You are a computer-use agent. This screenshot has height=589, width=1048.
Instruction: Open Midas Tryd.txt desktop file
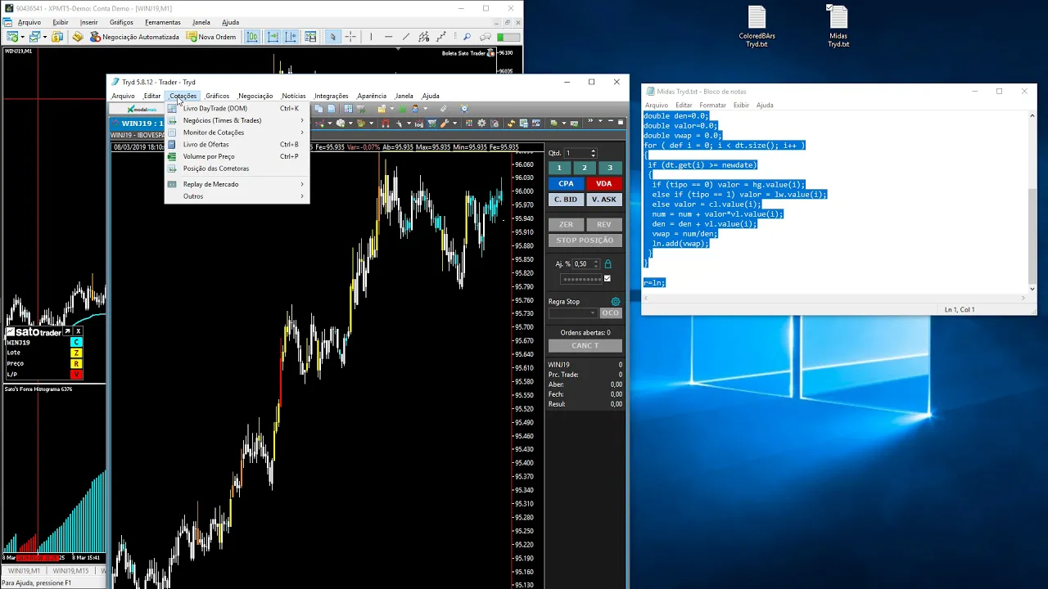838,27
